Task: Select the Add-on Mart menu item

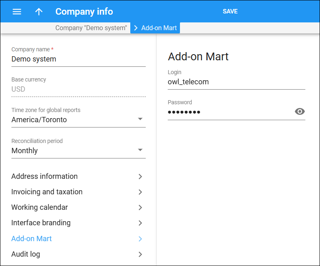Action: point(77,239)
